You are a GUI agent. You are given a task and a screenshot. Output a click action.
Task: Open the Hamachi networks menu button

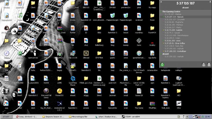204,64
